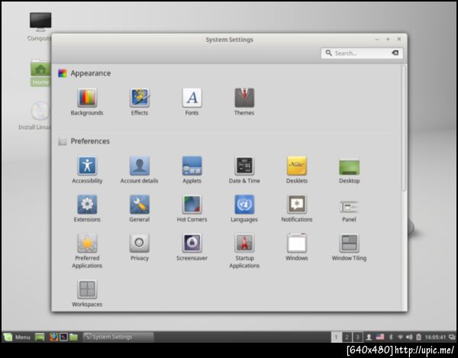
Task: Open the Privacy settings
Action: (140, 247)
